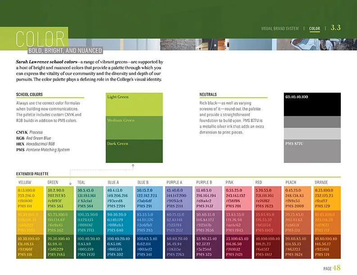Click the PEACH column heading
The height and width of the screenshot is (275, 357).
pyautogui.click(x=291, y=182)
